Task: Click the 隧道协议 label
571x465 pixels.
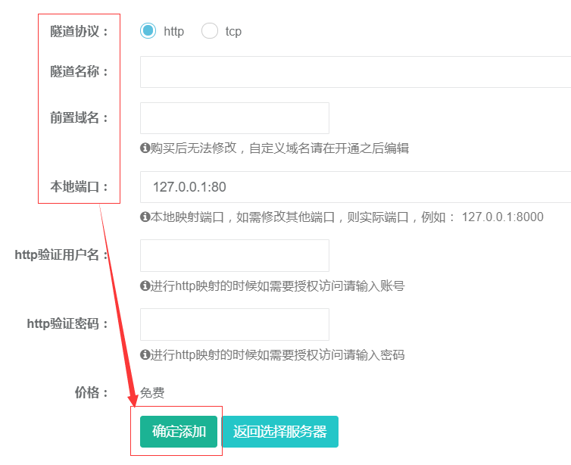Action: coord(79,31)
